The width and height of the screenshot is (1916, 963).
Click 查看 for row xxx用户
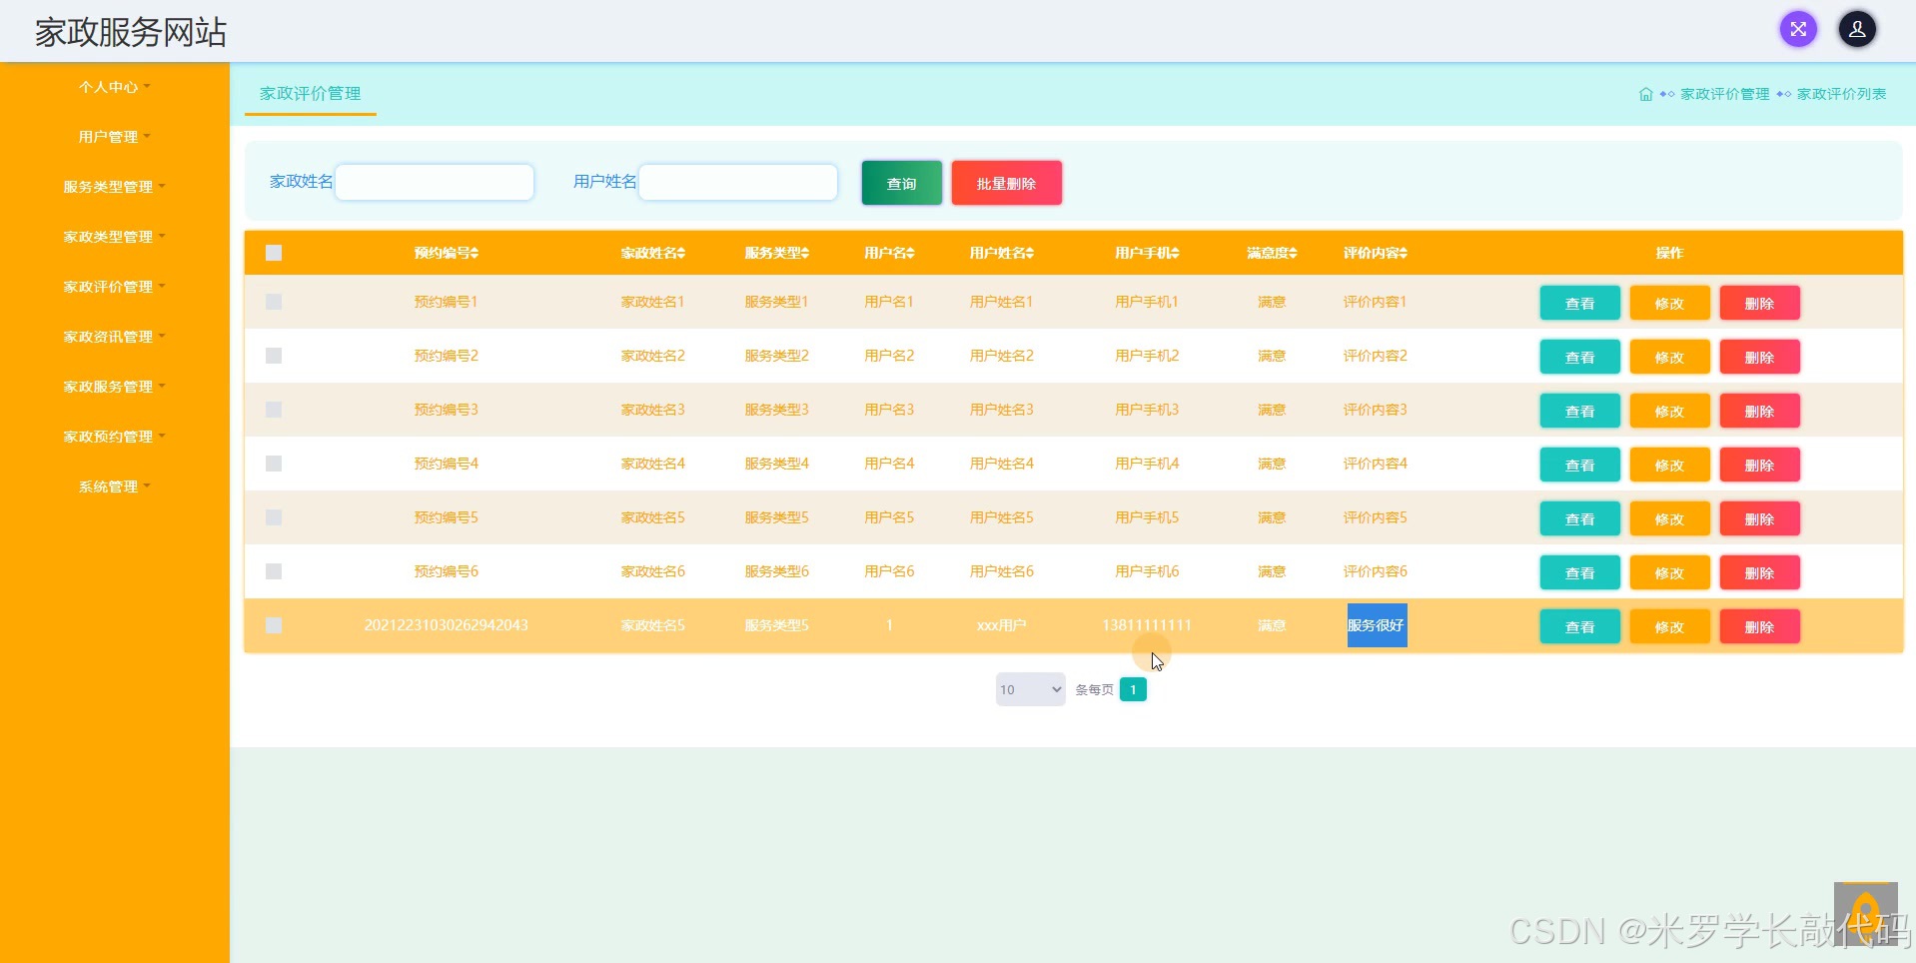coord(1579,626)
